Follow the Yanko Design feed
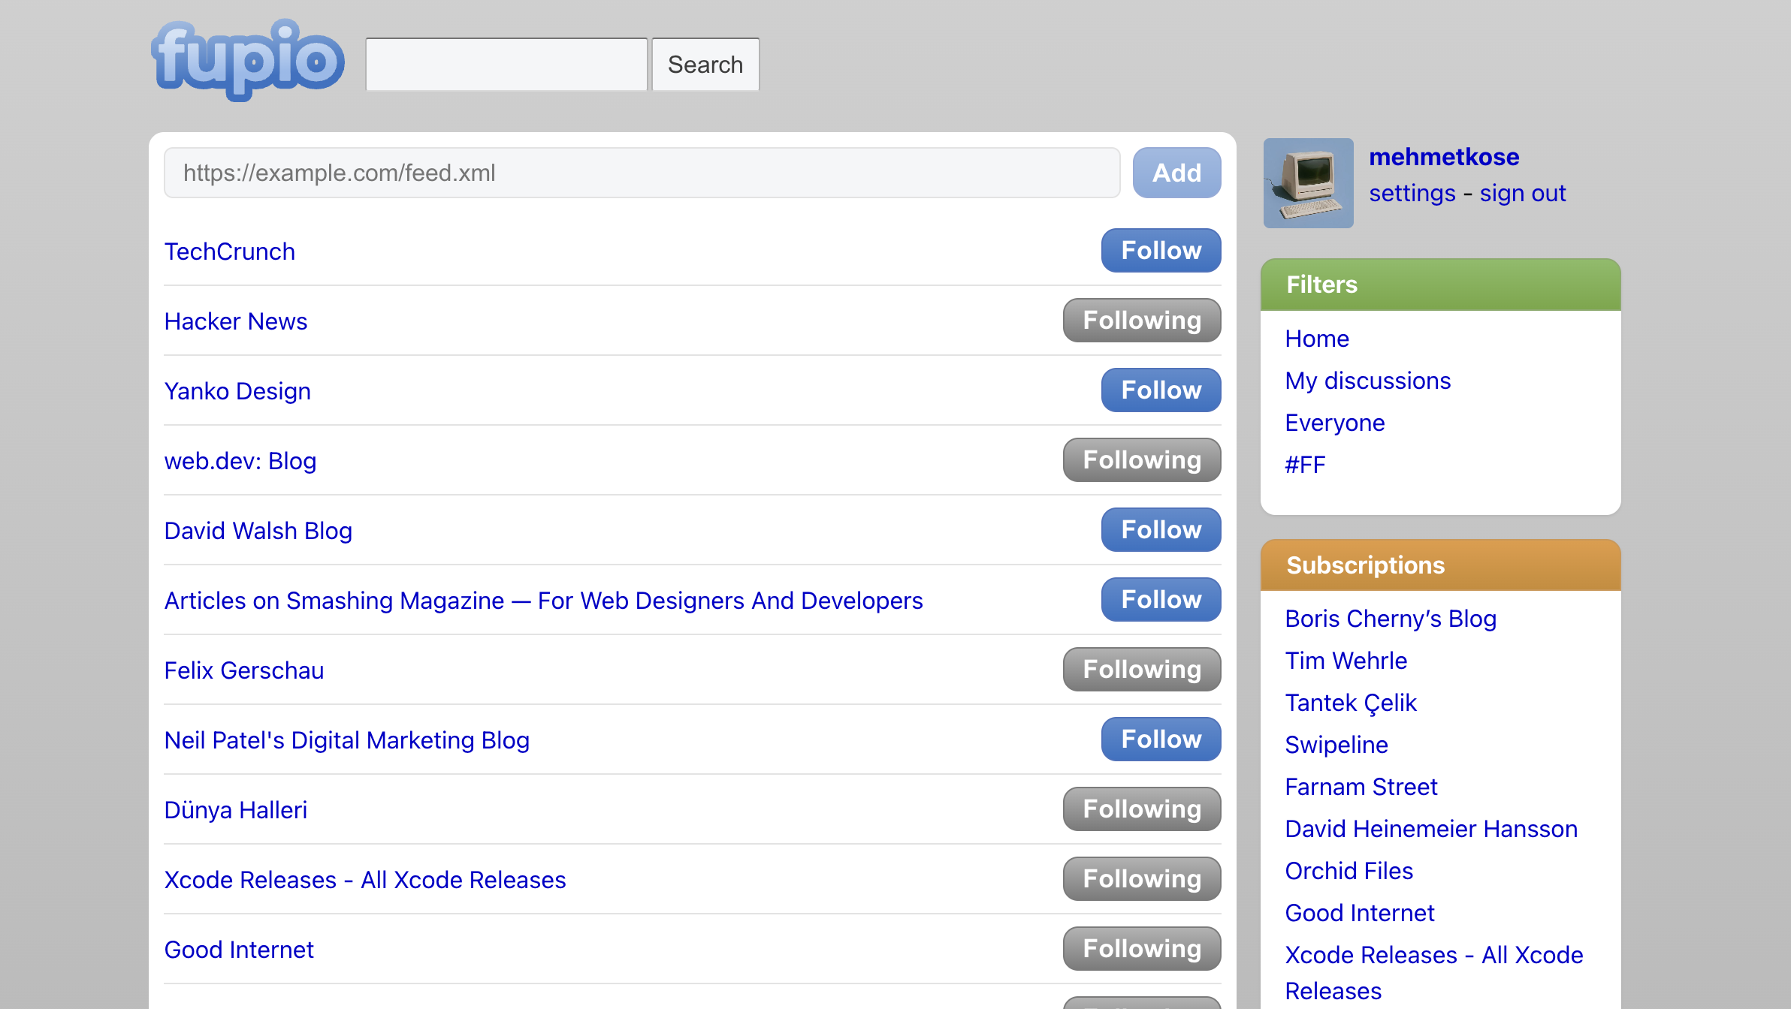 tap(1161, 390)
